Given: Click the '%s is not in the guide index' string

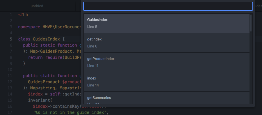Looking at the screenshot, I should click(70, 112).
